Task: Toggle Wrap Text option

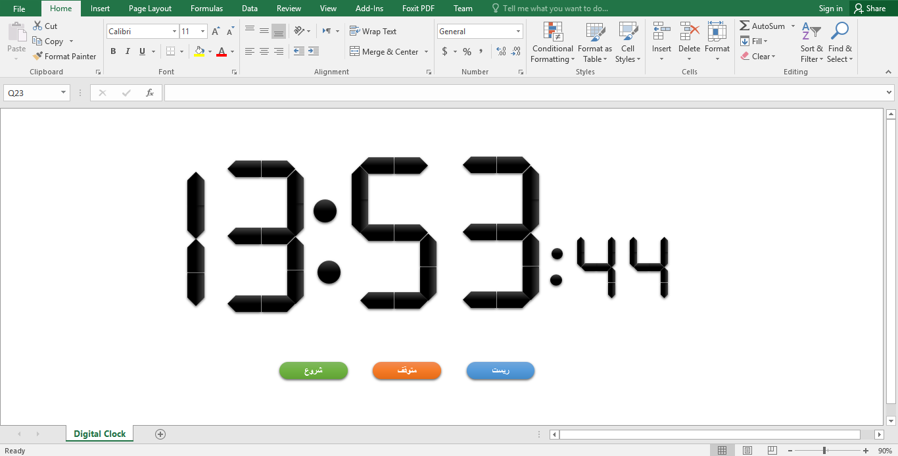Action: point(373,31)
